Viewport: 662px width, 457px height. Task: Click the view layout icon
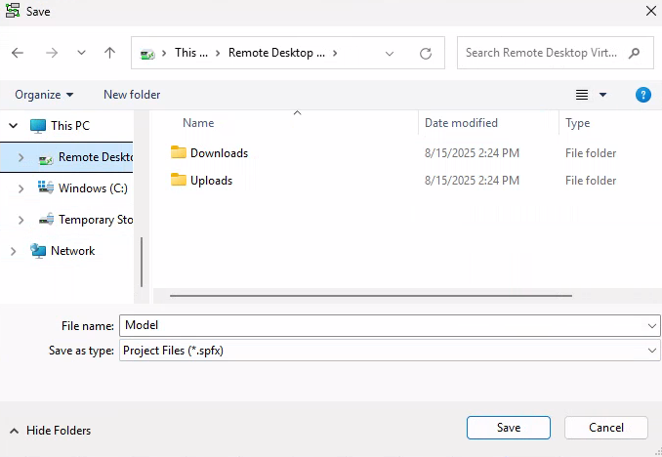pos(582,95)
